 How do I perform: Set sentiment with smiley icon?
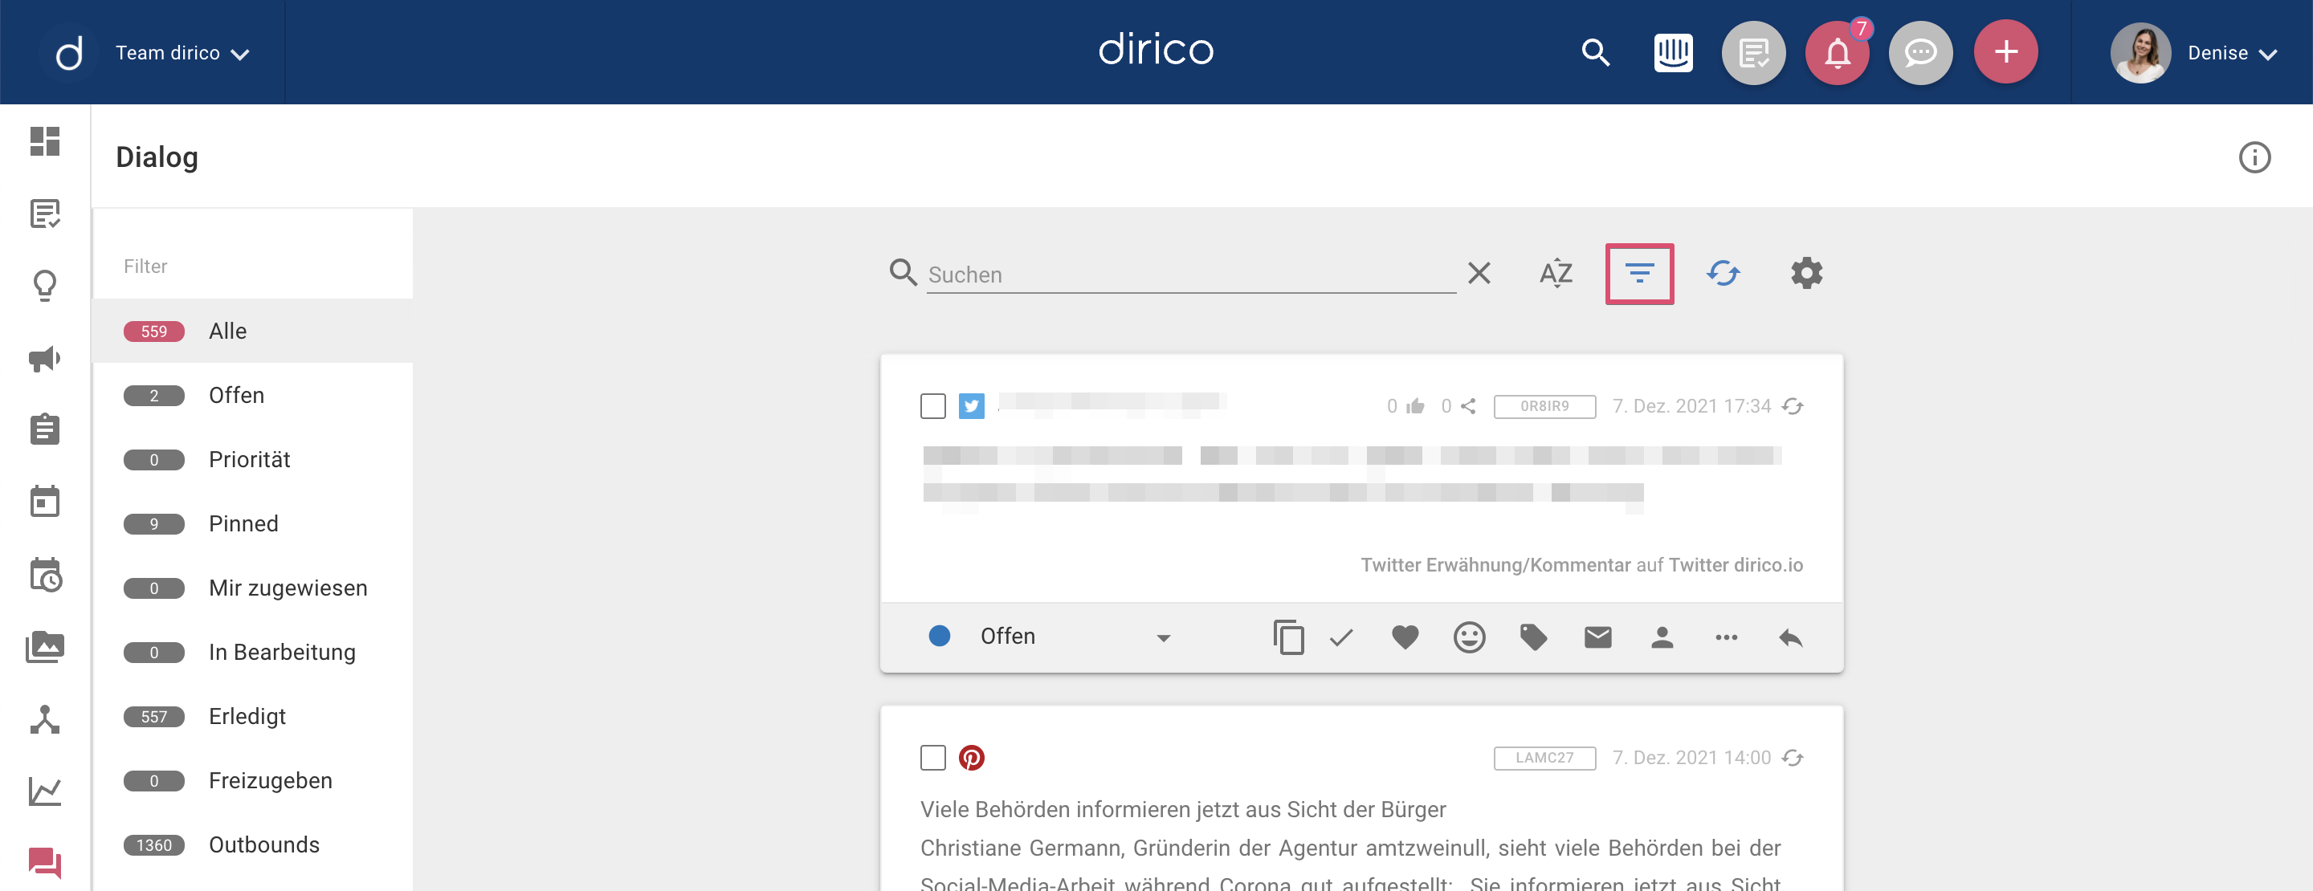(x=1469, y=637)
